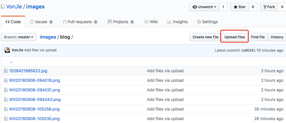Click '26 minutes ago' timestamp
The image size is (286, 123).
tap(269, 119)
